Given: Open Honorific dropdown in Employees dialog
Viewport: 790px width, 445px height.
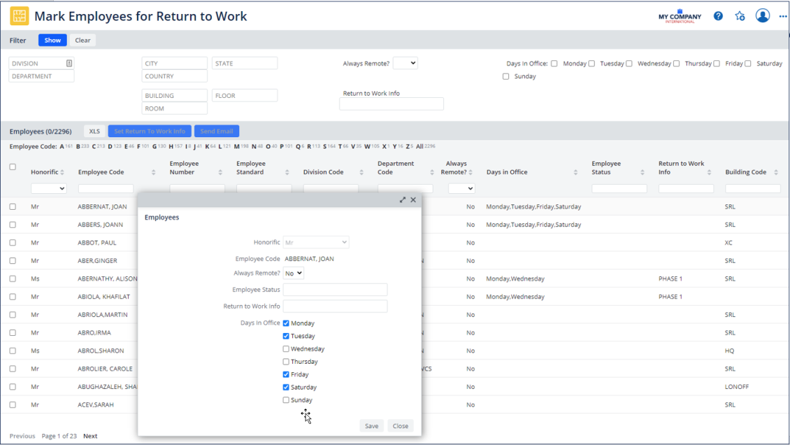Looking at the screenshot, I should pos(316,242).
